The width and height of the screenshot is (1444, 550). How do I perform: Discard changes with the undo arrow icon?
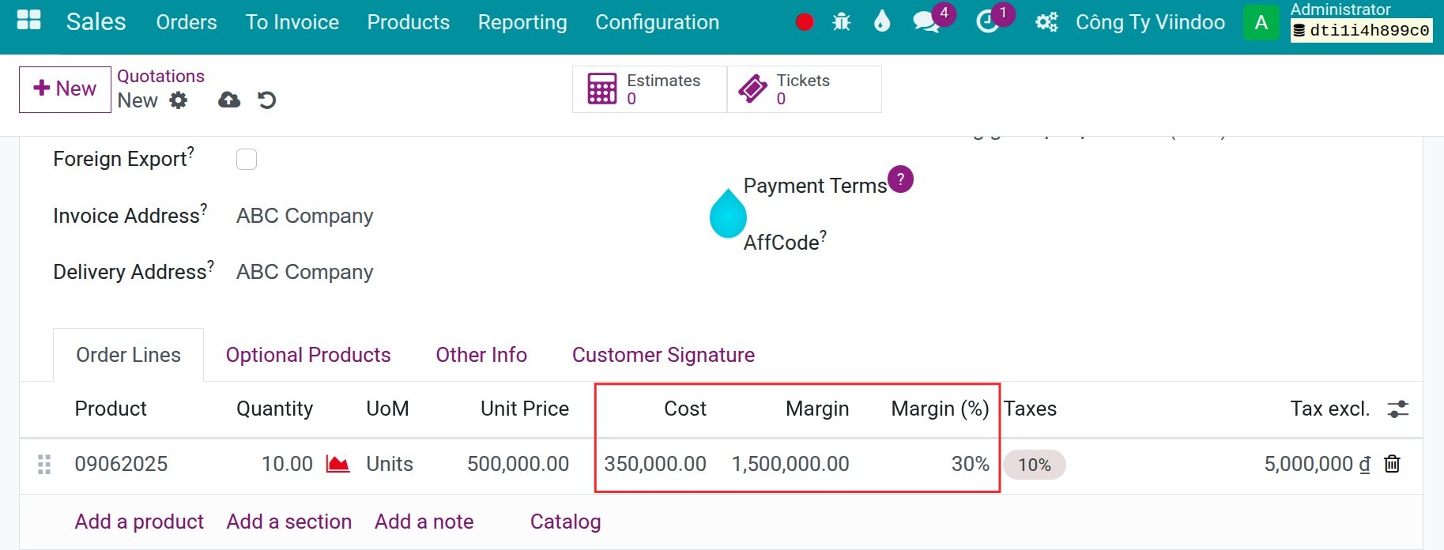point(267,100)
